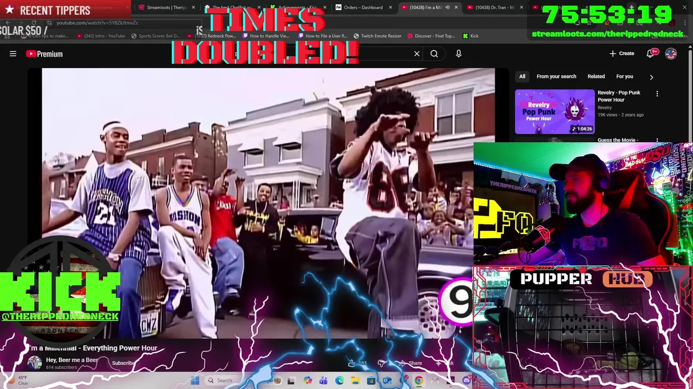Close the Streamloots tab

click(x=193, y=7)
